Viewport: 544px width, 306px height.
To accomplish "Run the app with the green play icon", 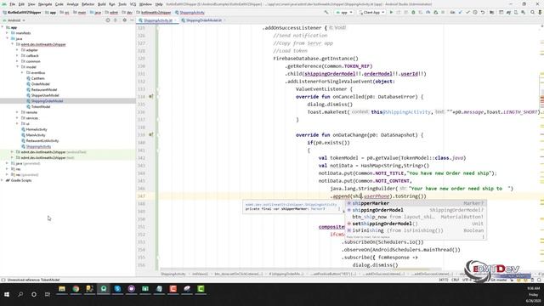I will 391,12.
